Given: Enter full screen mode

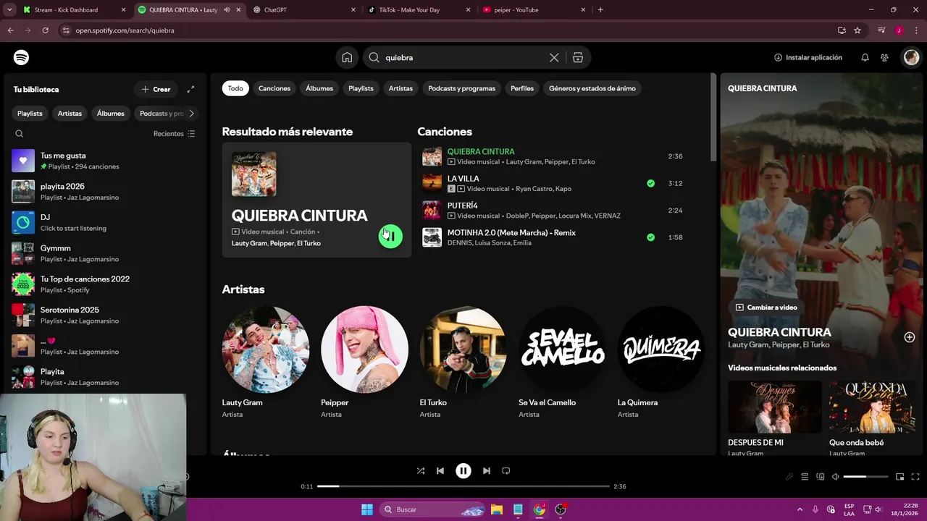Looking at the screenshot, I should coord(915,477).
